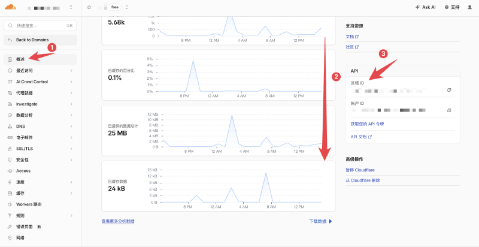Expand the 最近访问 chevron

pos(71,71)
